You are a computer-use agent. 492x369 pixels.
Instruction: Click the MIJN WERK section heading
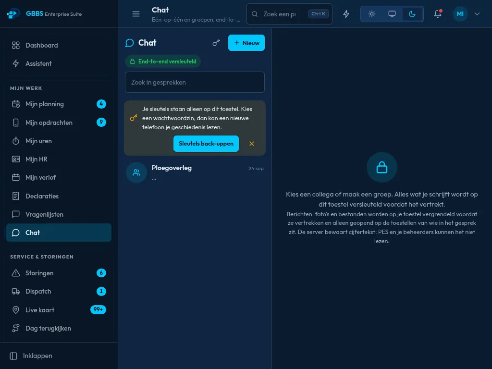coord(26,88)
